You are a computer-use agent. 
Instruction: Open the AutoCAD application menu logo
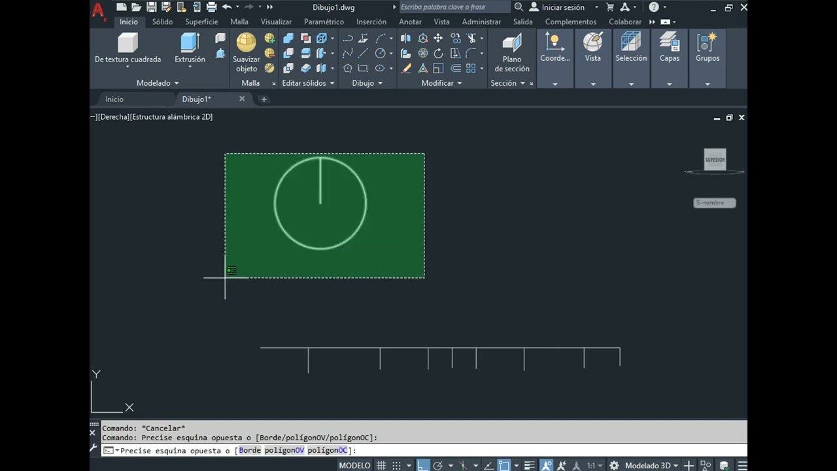98,10
